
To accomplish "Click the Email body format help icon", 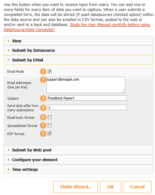I will pyautogui.click(x=43, y=117).
